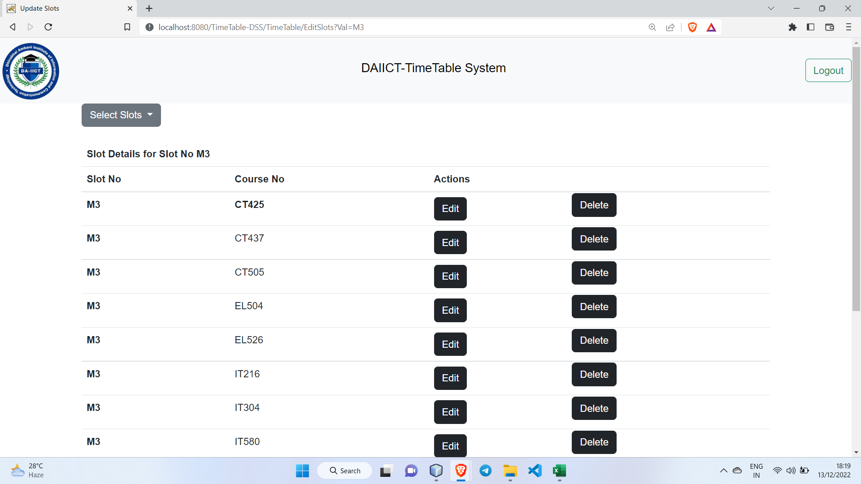This screenshot has height=484, width=861.
Task: Edit the IT304 course row
Action: (x=450, y=412)
